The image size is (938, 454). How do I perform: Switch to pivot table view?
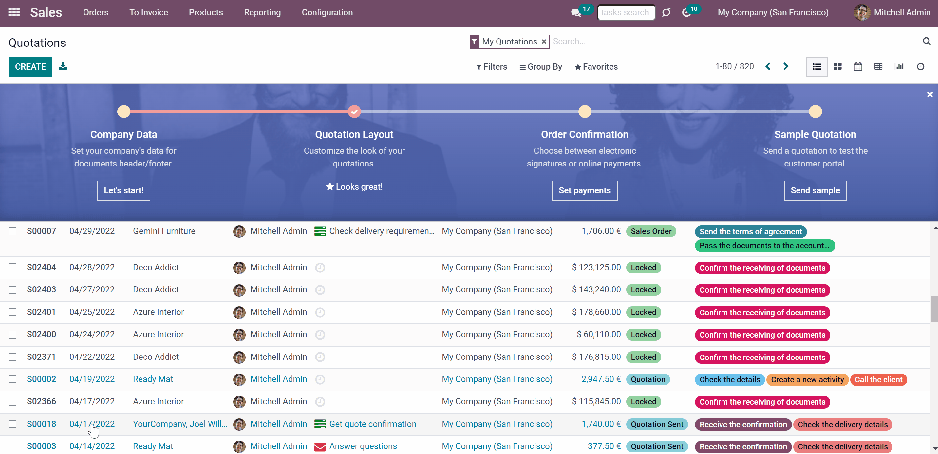click(878, 67)
